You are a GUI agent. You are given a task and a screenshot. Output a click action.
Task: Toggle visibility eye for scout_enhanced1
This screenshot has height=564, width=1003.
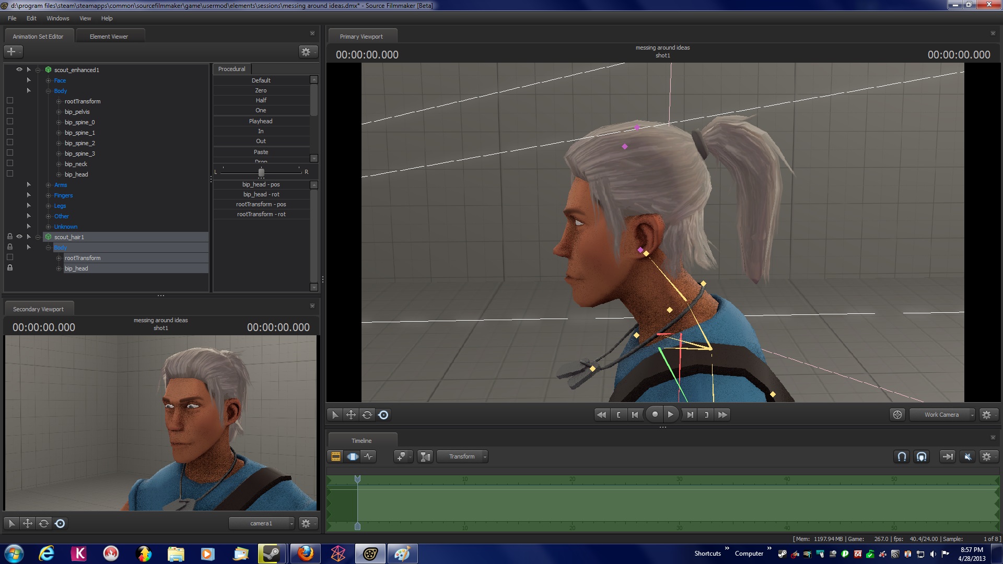point(19,69)
